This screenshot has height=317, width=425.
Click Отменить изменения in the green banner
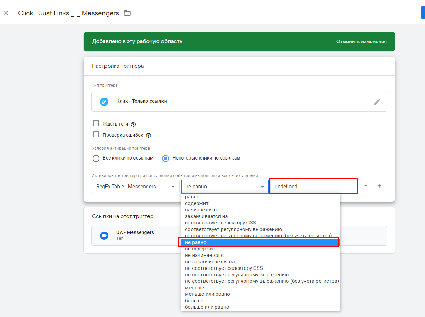pos(361,42)
